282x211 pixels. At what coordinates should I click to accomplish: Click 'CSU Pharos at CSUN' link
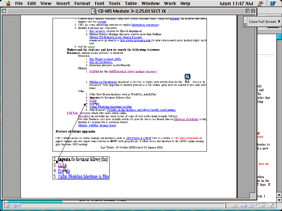(x=138, y=138)
